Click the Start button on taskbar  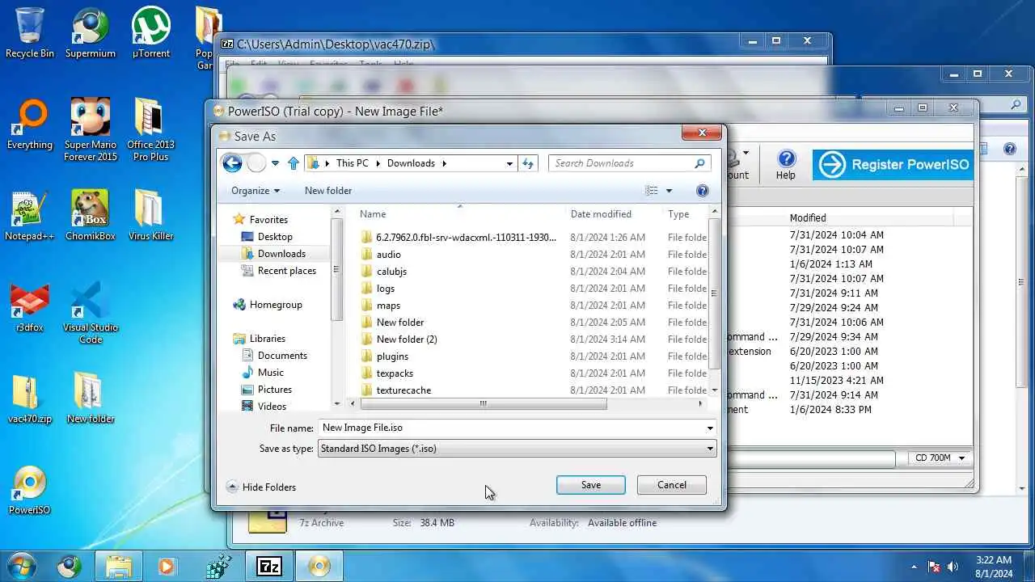[22, 566]
